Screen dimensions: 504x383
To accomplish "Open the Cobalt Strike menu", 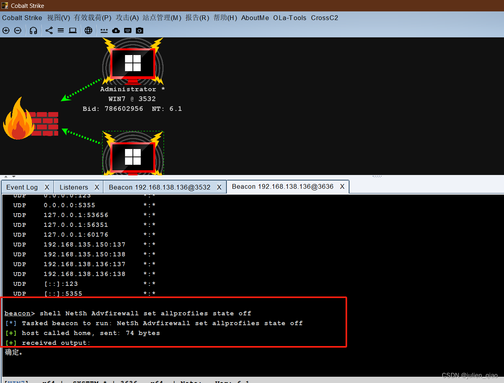I will (22, 18).
